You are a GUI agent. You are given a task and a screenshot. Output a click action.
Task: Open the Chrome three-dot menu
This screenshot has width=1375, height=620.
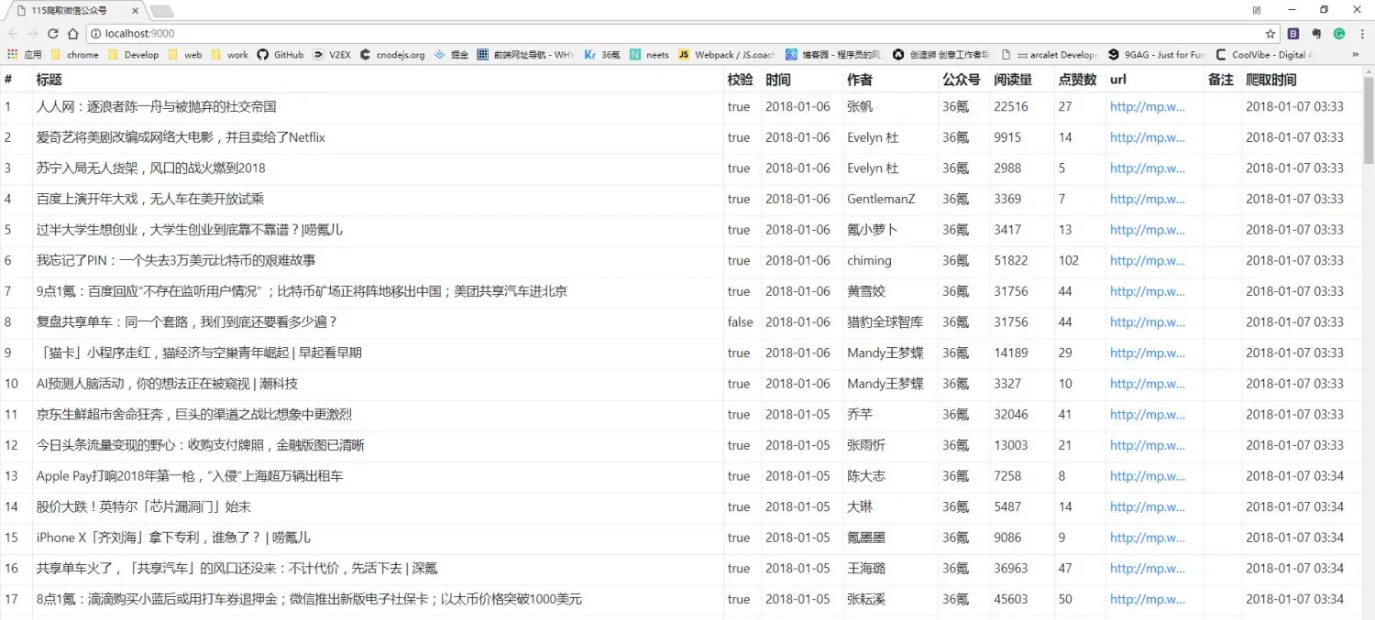tap(1361, 34)
